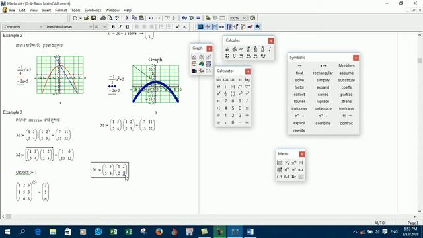
Task: Click infinity symbol in Calculus palette
Action: [x=241, y=49]
